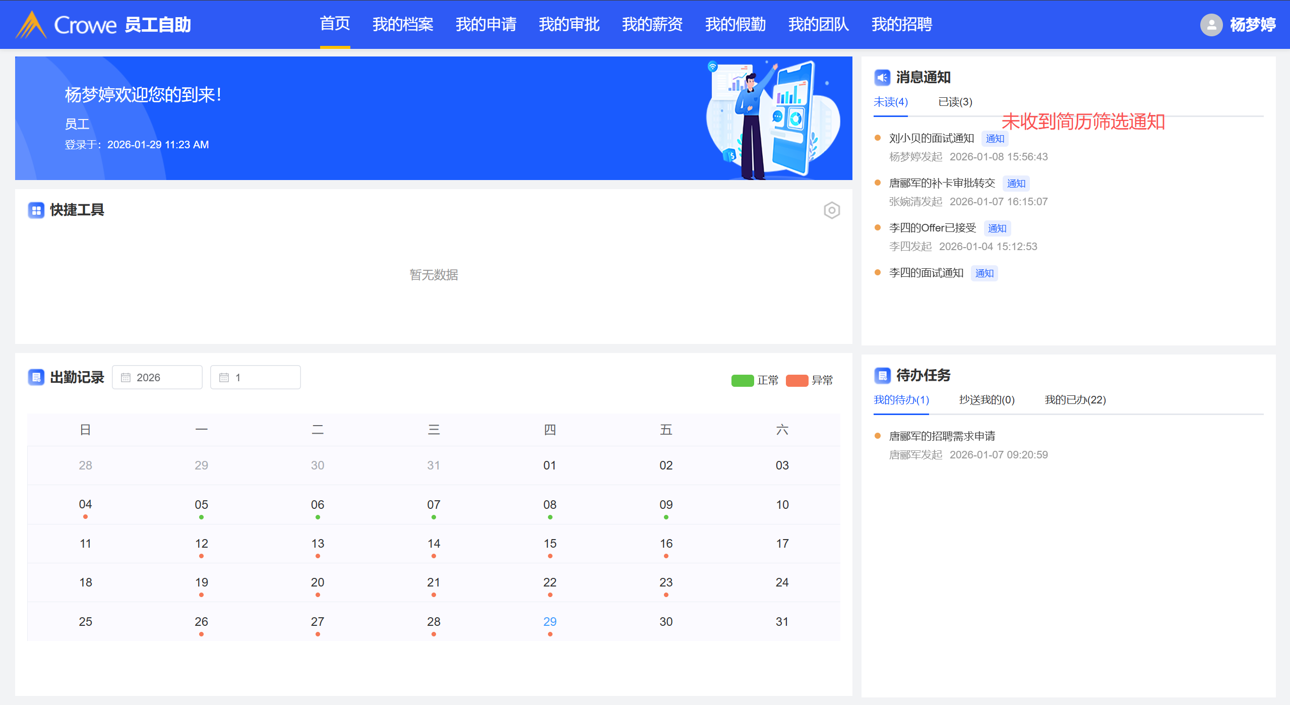
Task: Click the Crowe logo icon
Action: [31, 25]
